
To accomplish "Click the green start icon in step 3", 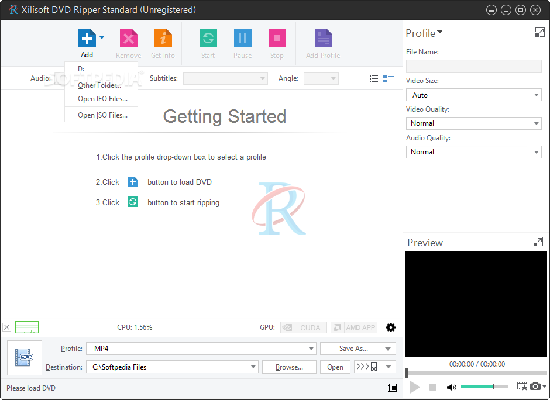I will pos(133,202).
